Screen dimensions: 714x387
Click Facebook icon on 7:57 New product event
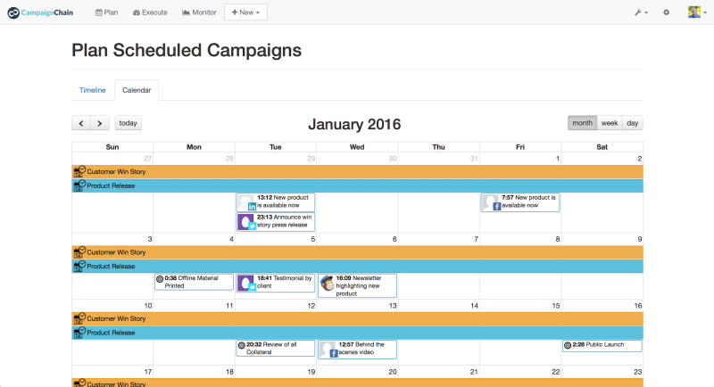(x=497, y=207)
